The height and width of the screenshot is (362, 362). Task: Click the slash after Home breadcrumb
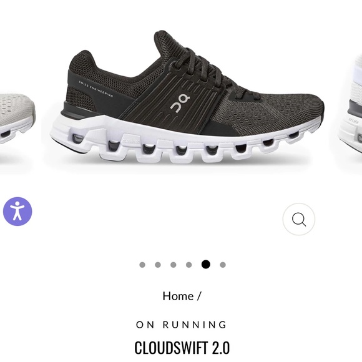pyautogui.click(x=199, y=296)
